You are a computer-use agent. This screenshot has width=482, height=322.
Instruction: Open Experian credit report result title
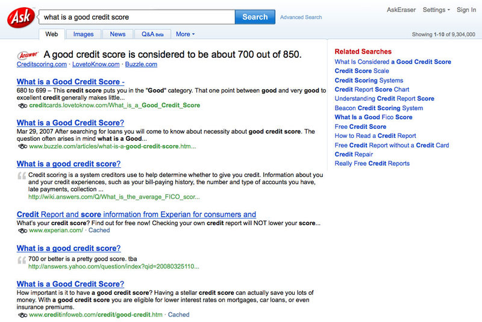tap(136, 214)
